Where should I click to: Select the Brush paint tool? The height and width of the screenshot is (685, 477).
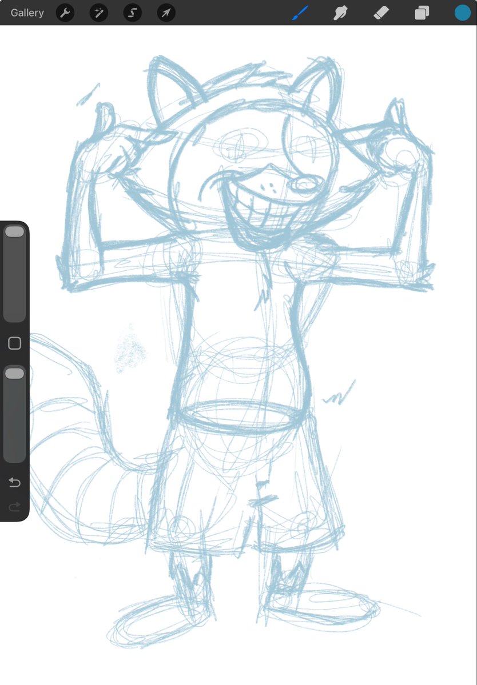(300, 13)
